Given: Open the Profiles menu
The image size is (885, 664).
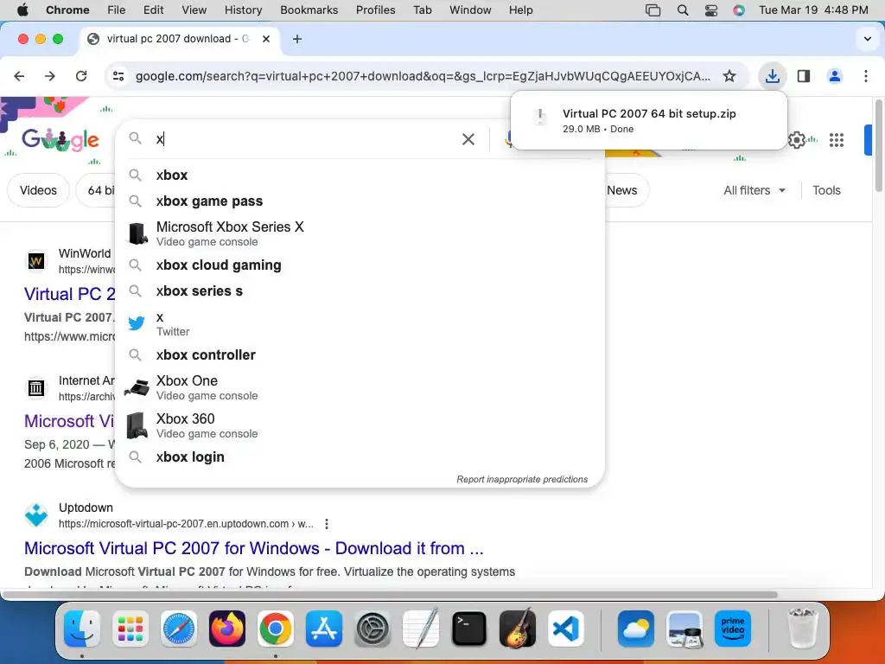Looking at the screenshot, I should coord(375,10).
